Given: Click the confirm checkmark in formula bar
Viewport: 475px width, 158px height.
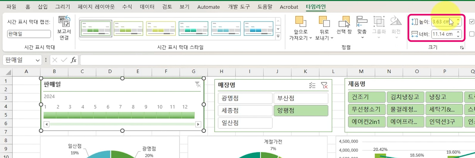Looking at the screenshot, I should click(x=64, y=60).
